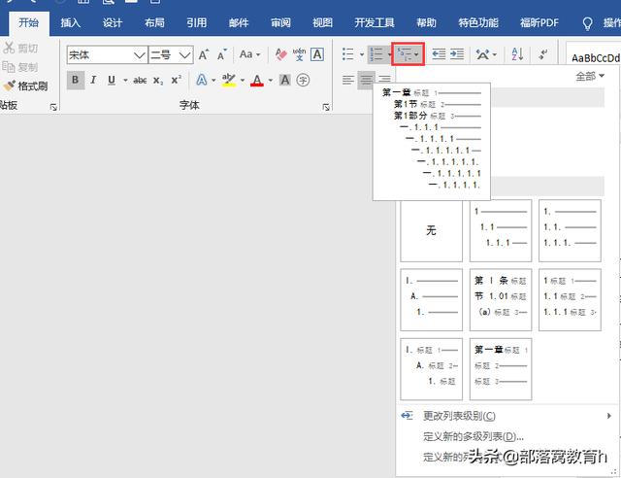
Task: Toggle subscript formatting
Action: 158,81
